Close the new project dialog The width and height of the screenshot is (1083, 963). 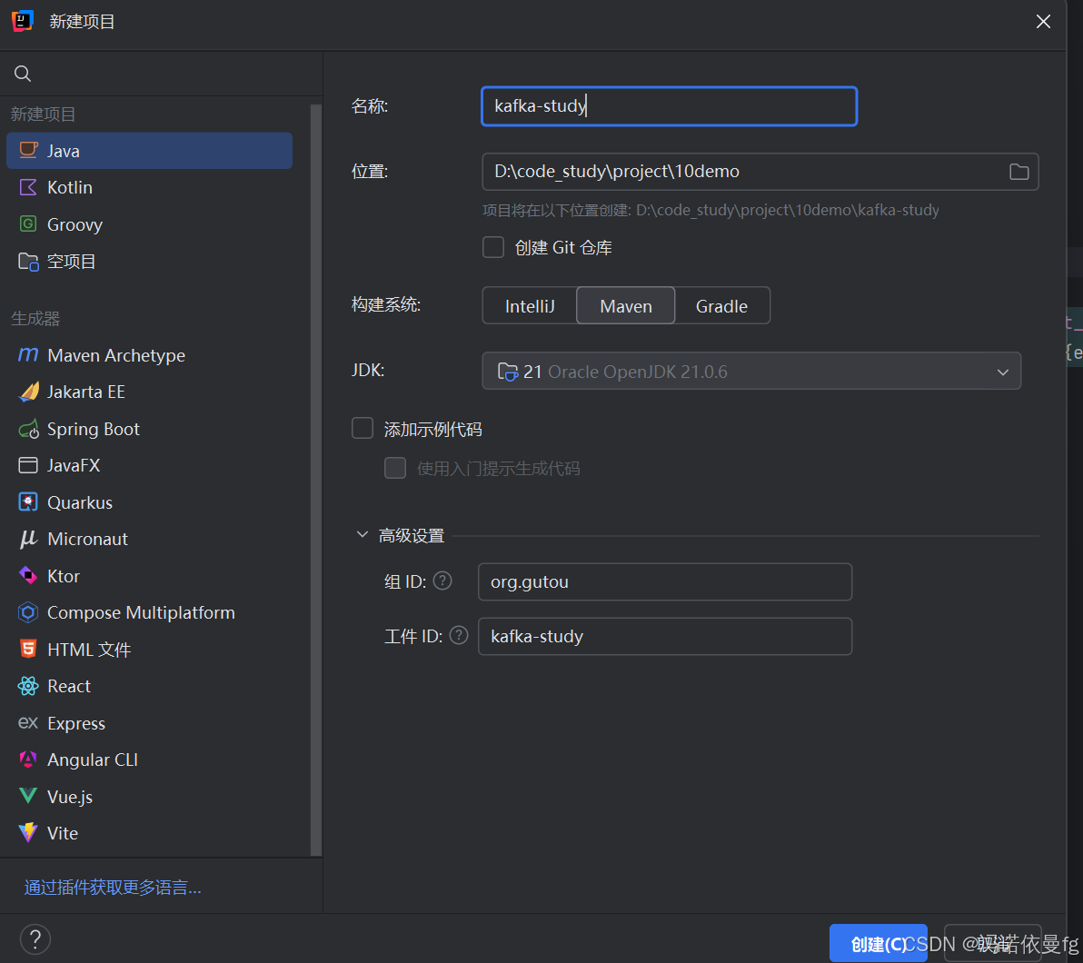pyautogui.click(x=1043, y=22)
